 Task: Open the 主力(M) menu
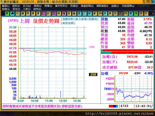tap(27, 6)
